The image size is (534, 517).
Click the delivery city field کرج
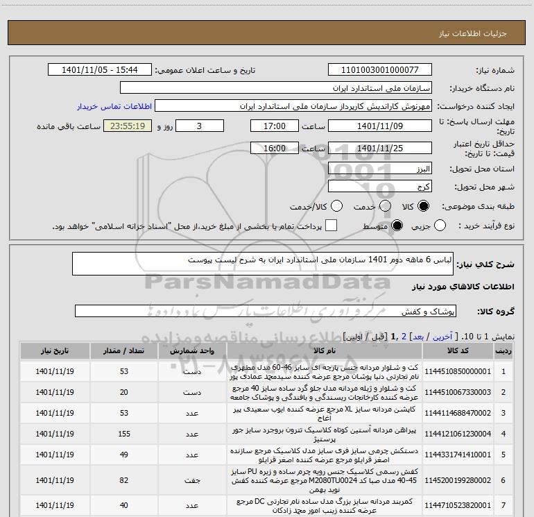(380, 187)
